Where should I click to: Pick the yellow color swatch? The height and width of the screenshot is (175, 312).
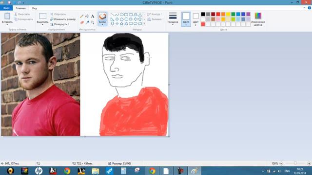pos(228,14)
